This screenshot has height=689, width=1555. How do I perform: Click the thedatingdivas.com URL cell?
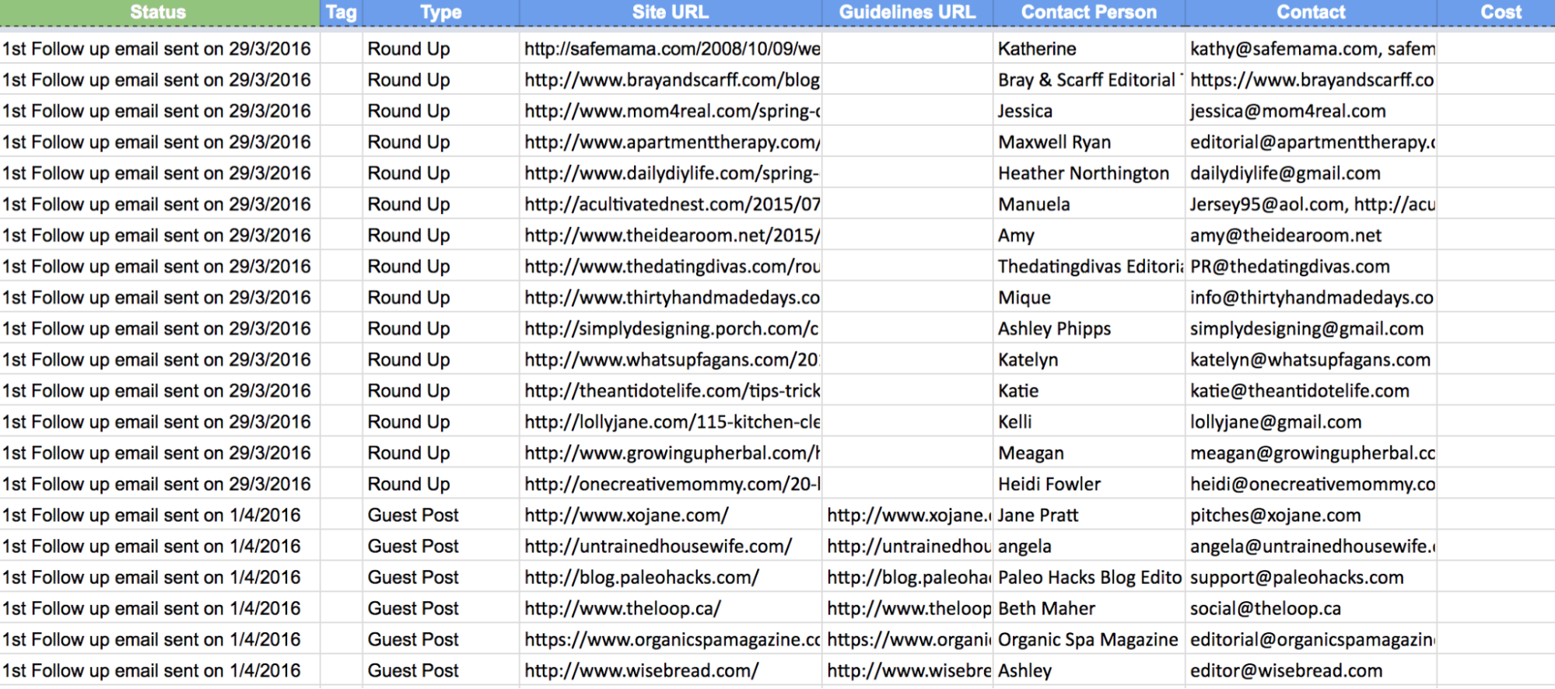click(671, 267)
